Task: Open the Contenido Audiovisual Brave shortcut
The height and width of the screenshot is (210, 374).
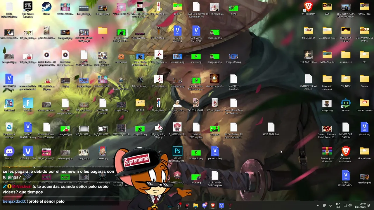Action: click(x=346, y=155)
